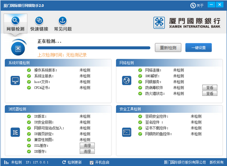The width and height of the screenshot is (227, 166).
Task: Click 清理 button for SSL缓存
Action: (87, 145)
